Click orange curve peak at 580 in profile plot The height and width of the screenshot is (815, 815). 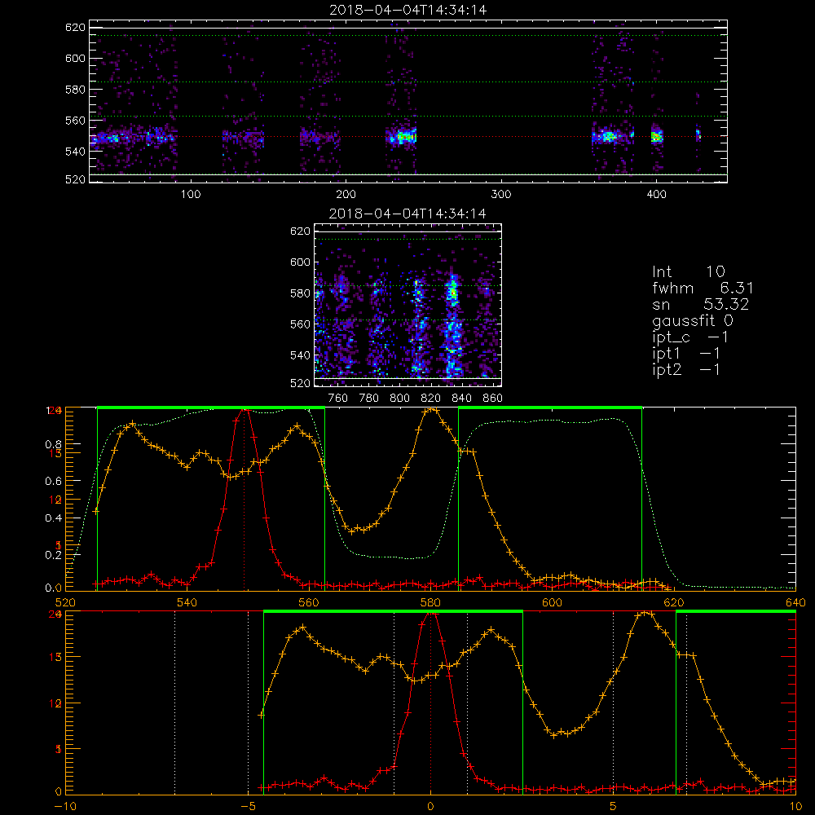[431, 411]
